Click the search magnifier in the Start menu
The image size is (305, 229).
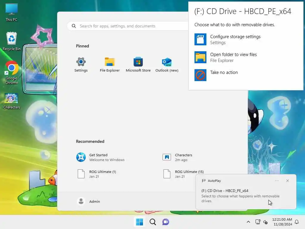coord(74,26)
